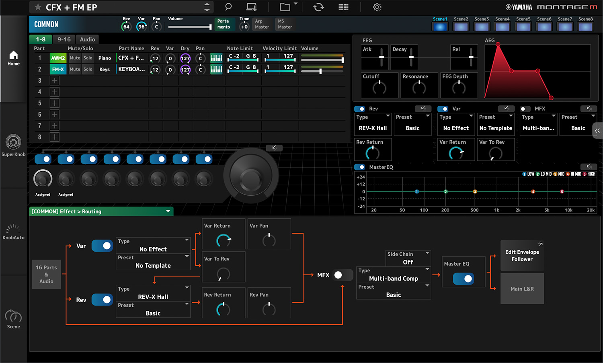Click Edit Envelope Follower button
This screenshot has width=603, height=363.
click(522, 256)
